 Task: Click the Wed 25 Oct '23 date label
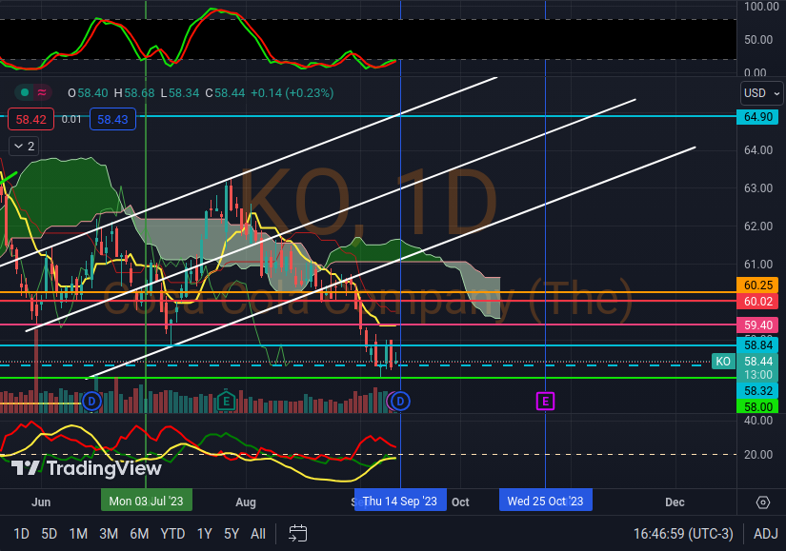(x=545, y=501)
